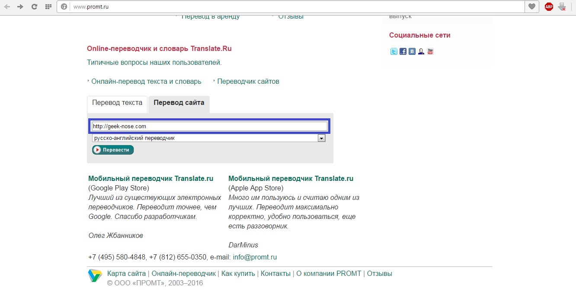Click the reviewer name Олег Жбанников
This screenshot has width=576, height=291.
[115, 235]
